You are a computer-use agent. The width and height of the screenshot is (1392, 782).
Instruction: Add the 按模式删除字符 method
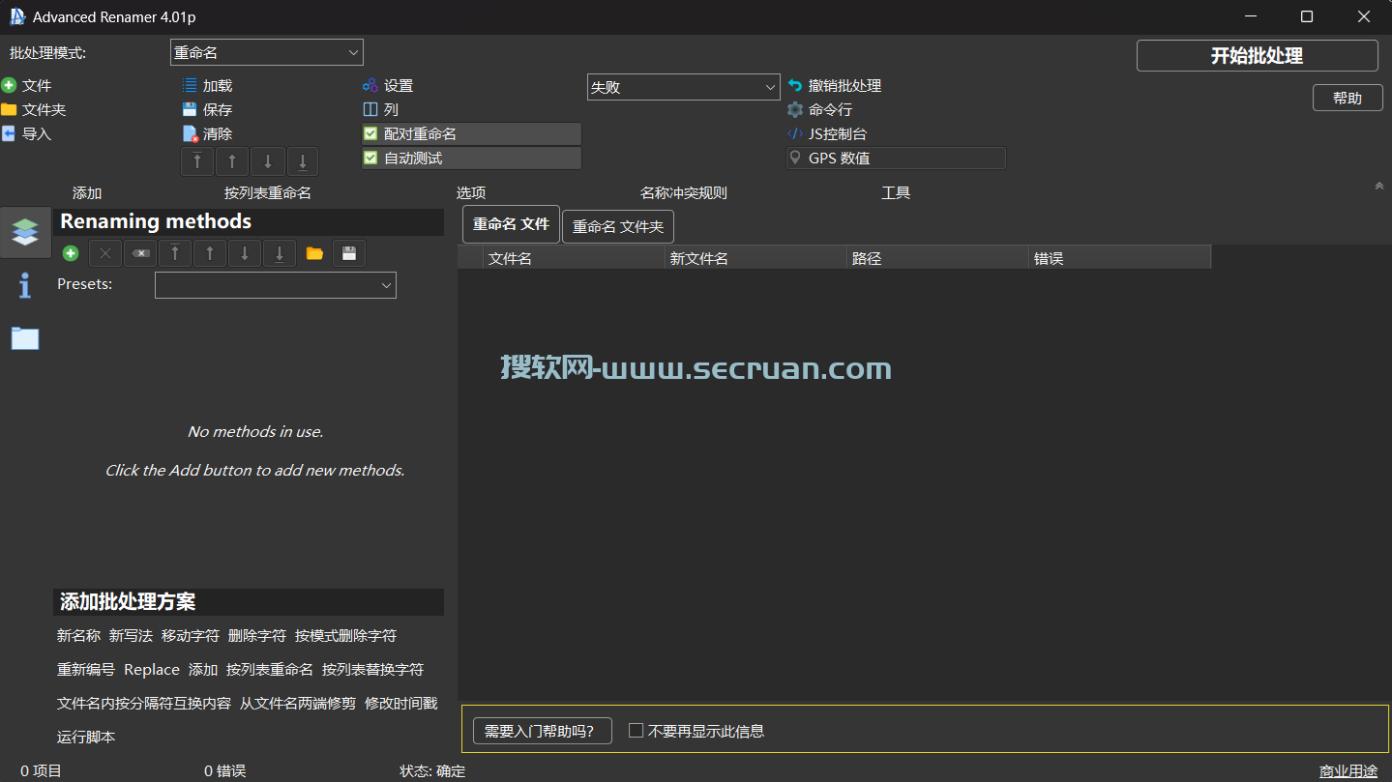click(x=345, y=636)
